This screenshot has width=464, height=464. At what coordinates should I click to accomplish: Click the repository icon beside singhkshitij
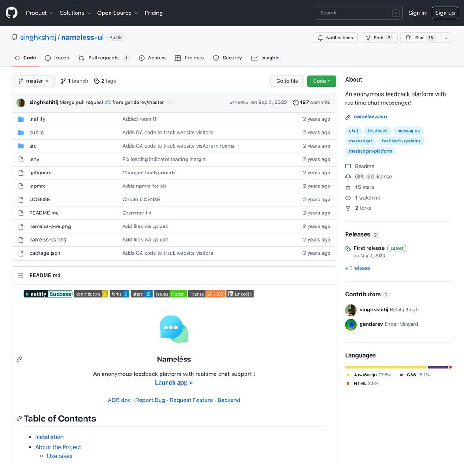(14, 37)
